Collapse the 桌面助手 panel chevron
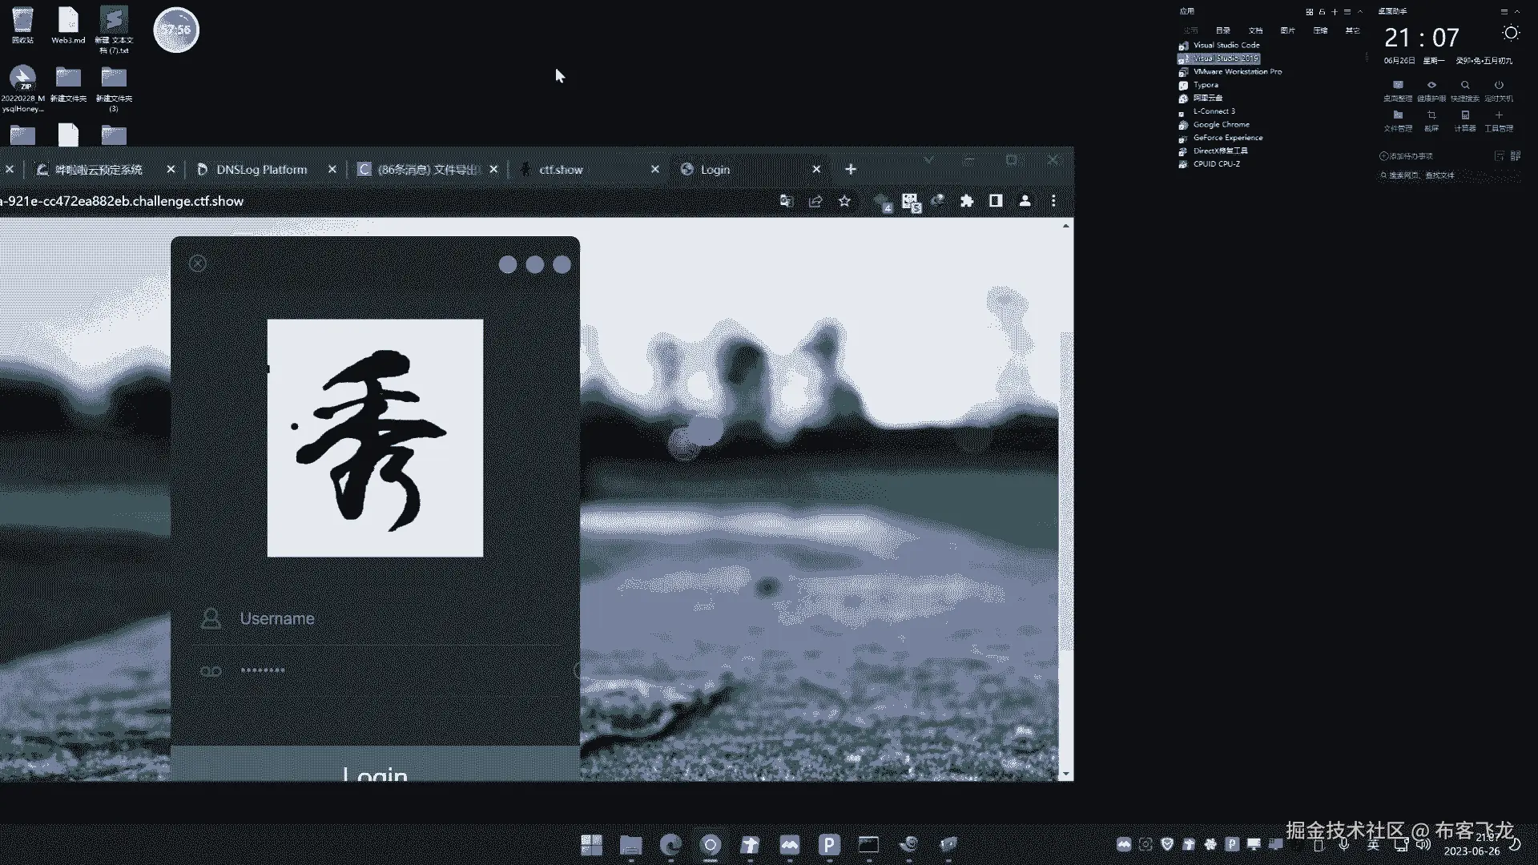This screenshot has height=865, width=1538. point(1516,11)
